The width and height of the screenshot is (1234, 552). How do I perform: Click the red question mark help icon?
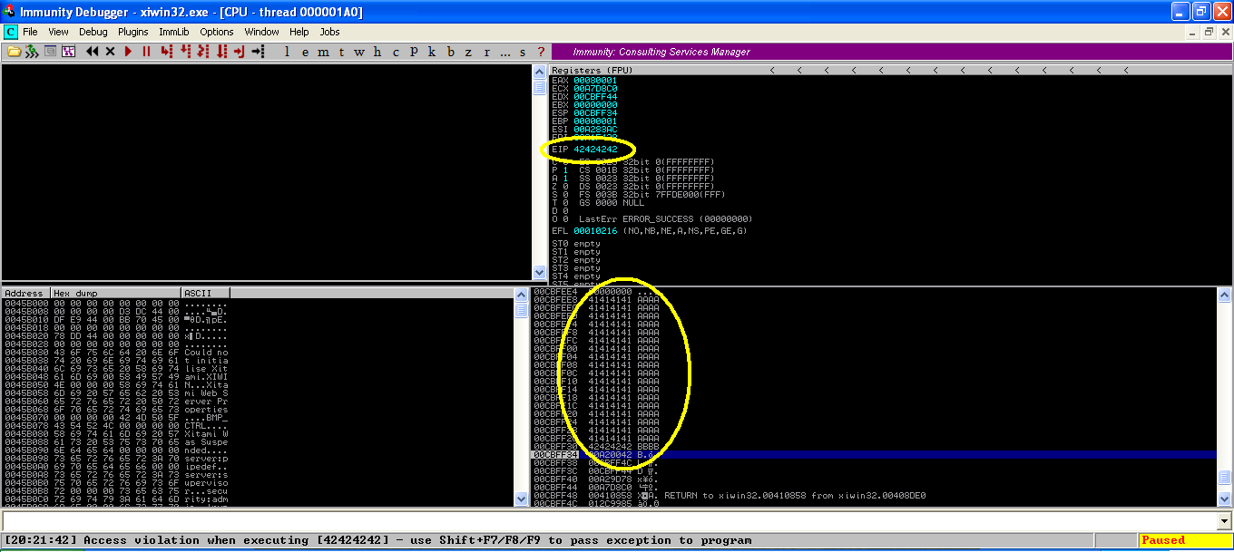[x=541, y=52]
